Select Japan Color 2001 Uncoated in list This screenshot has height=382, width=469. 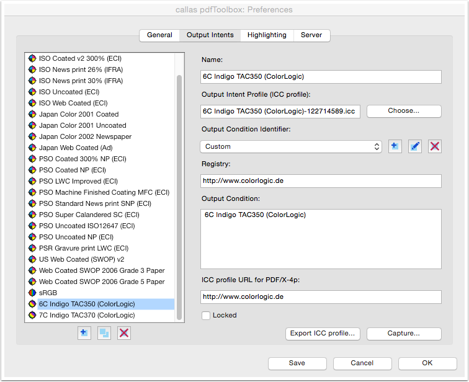(x=101, y=125)
